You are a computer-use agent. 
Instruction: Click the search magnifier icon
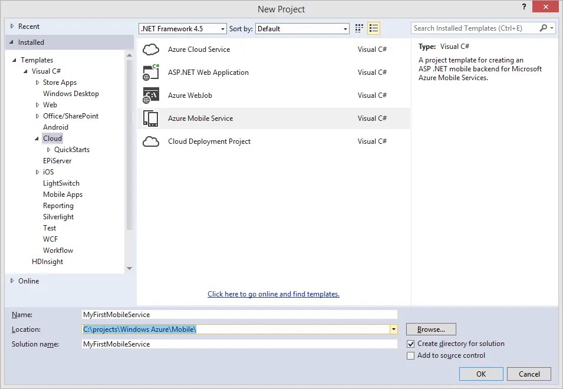[x=544, y=28]
